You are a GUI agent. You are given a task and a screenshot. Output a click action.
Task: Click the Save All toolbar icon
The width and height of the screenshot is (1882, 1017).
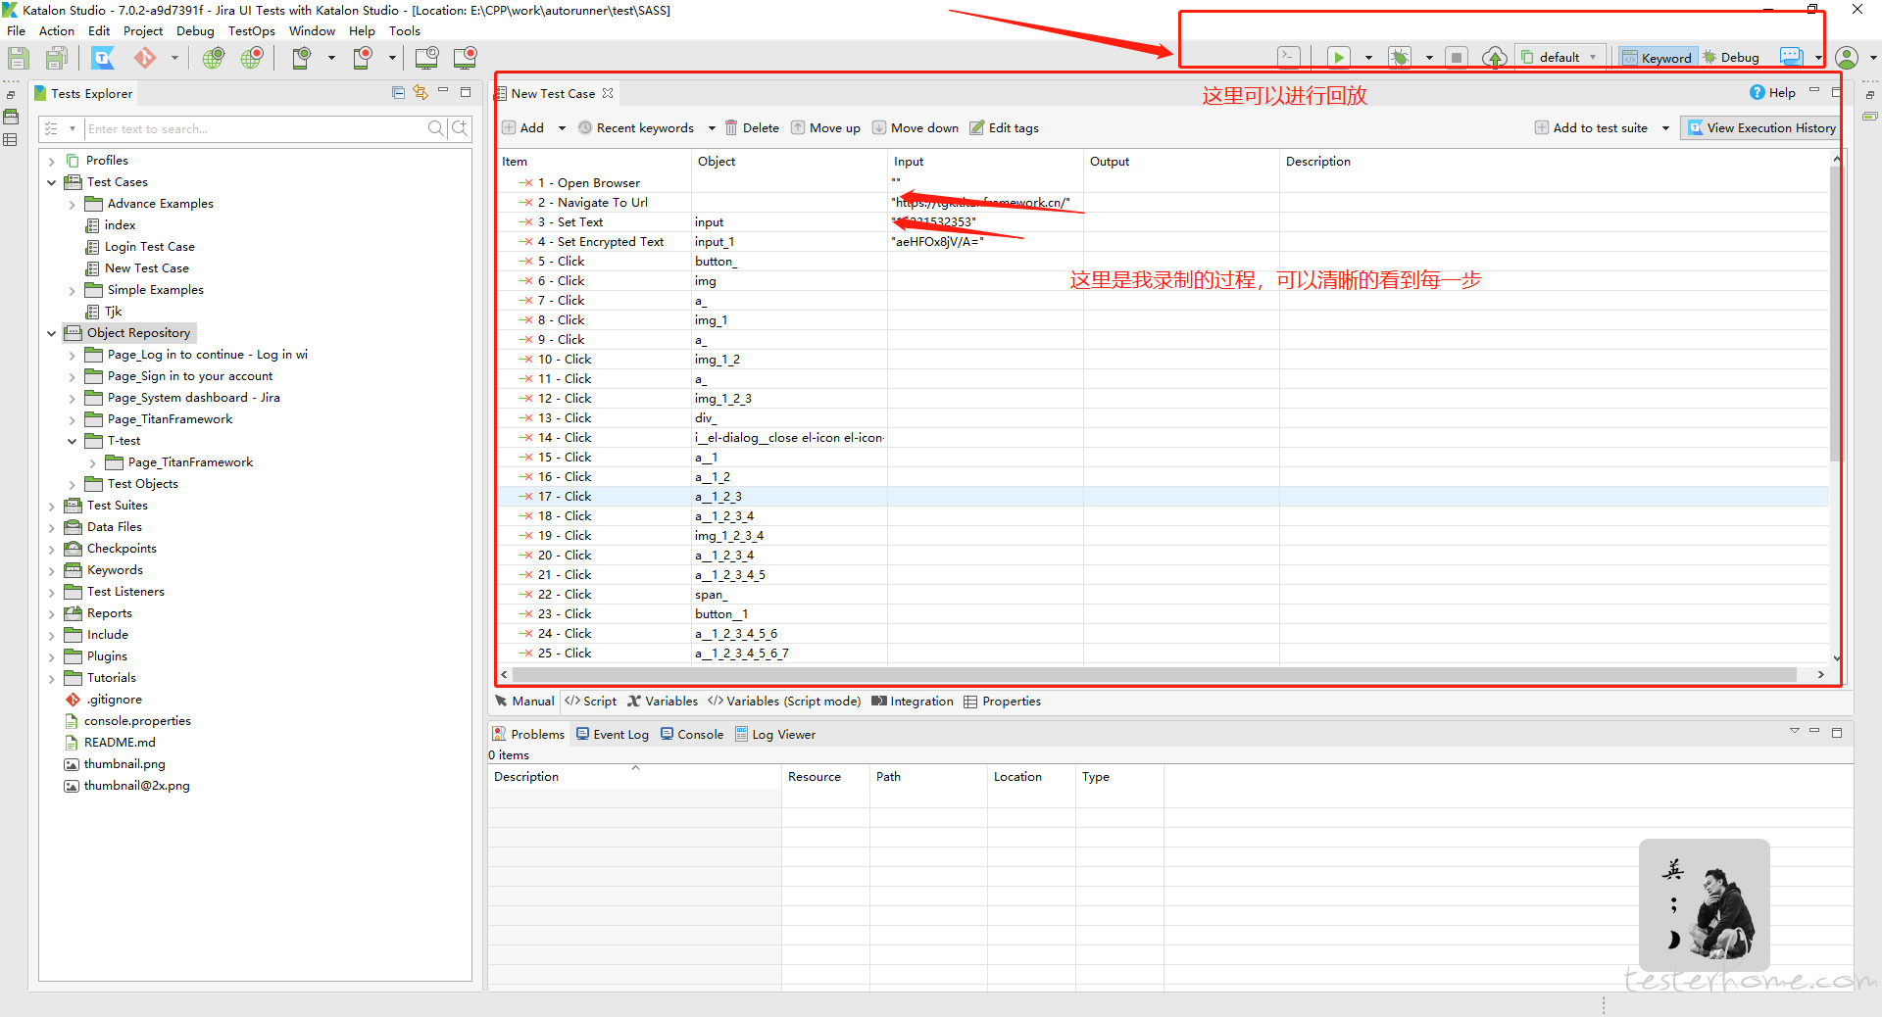pos(56,58)
